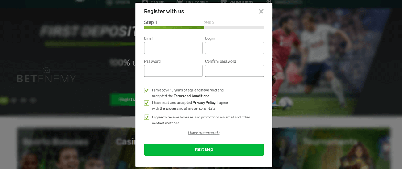Open the Terms and Conditions link
This screenshot has width=402, height=169.
click(192, 96)
